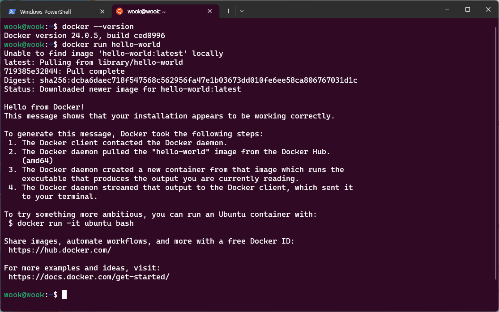Open a new terminal tab with plus
Image resolution: width=499 pixels, height=312 pixels.
228,11
